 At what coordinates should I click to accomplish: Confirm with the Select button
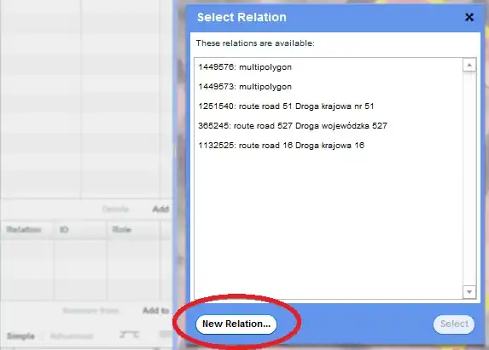coord(454,324)
